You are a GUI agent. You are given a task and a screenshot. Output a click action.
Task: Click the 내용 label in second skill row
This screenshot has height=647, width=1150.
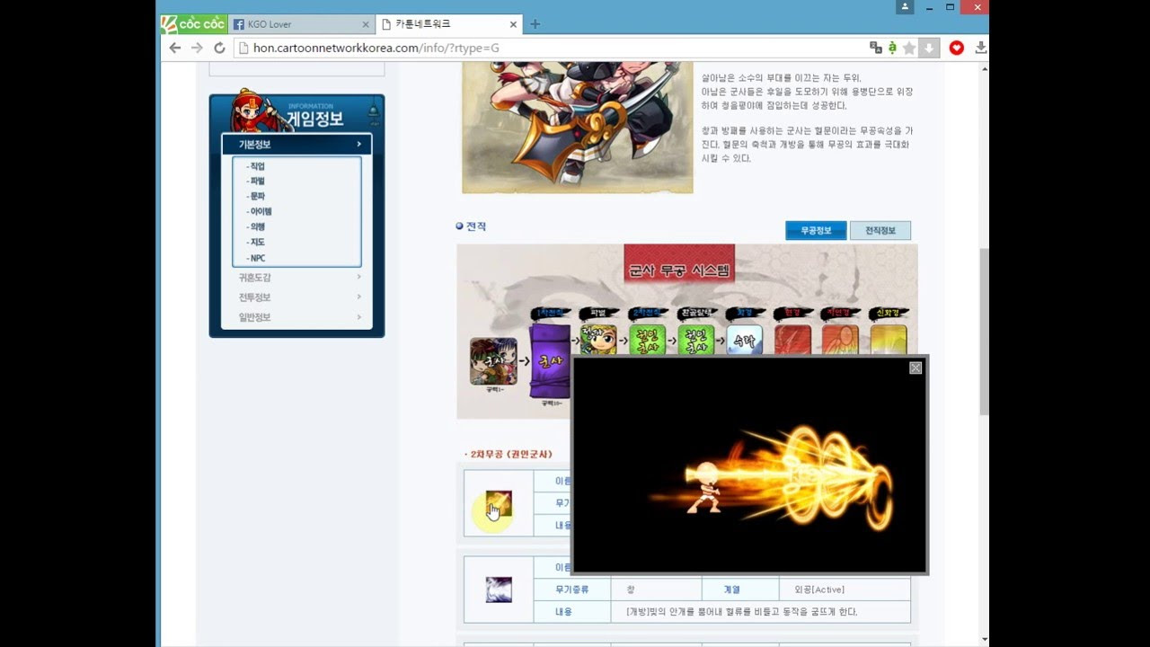[563, 612]
